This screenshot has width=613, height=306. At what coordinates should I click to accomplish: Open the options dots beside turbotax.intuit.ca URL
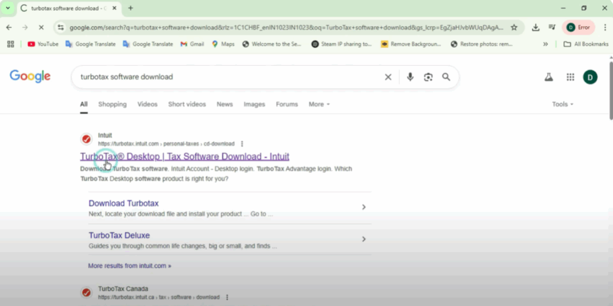tap(227, 298)
